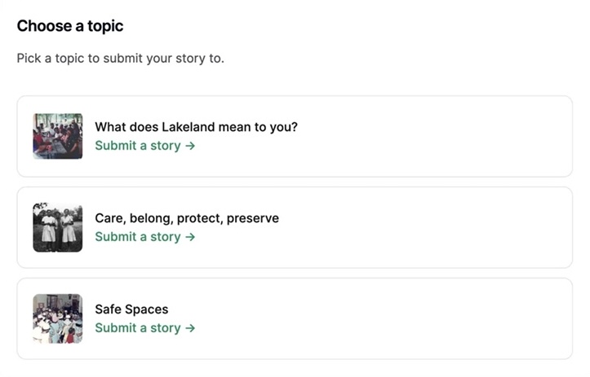Click the Choose a topic heading
The width and height of the screenshot is (590, 377).
pyautogui.click(x=70, y=26)
